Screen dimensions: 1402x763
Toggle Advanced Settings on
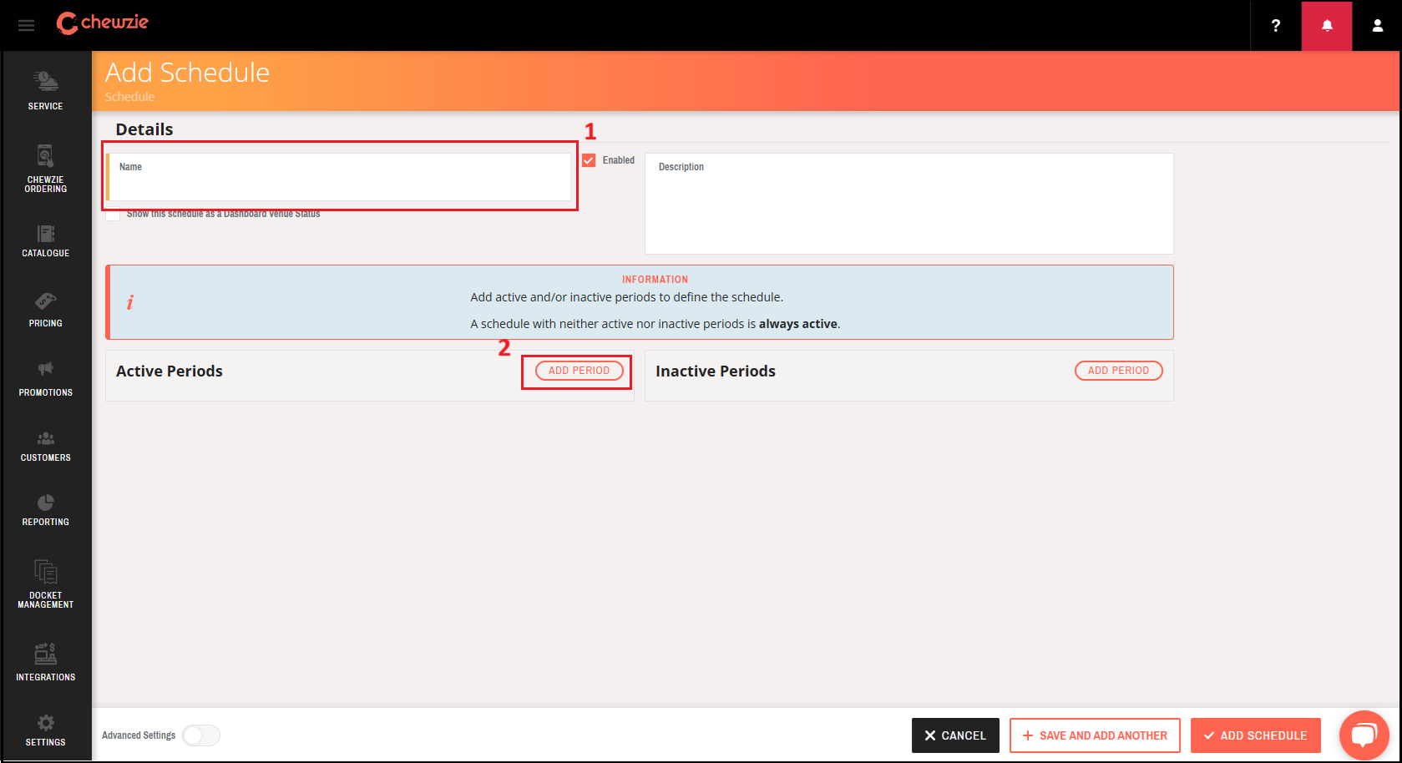tap(200, 735)
